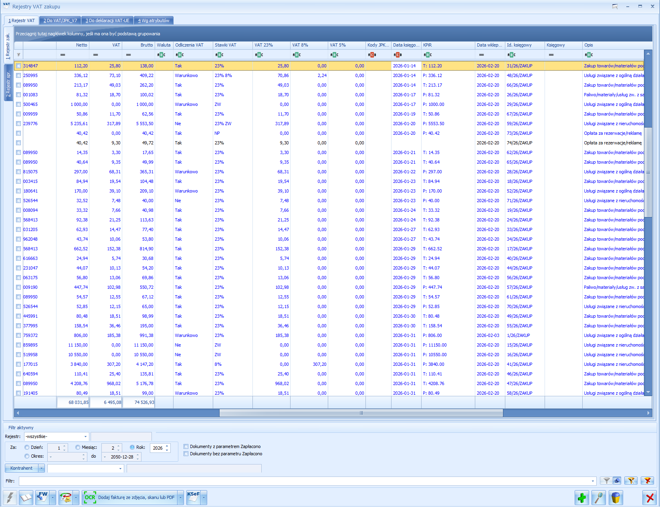Click the trash bin delete icon
The width and height of the screenshot is (660, 507).
coord(616,498)
